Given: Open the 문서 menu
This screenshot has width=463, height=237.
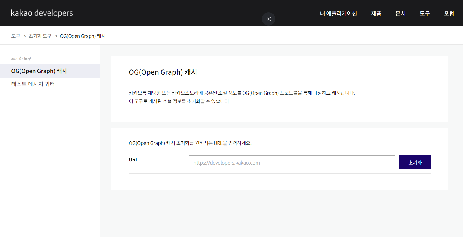Looking at the screenshot, I should click(x=400, y=13).
